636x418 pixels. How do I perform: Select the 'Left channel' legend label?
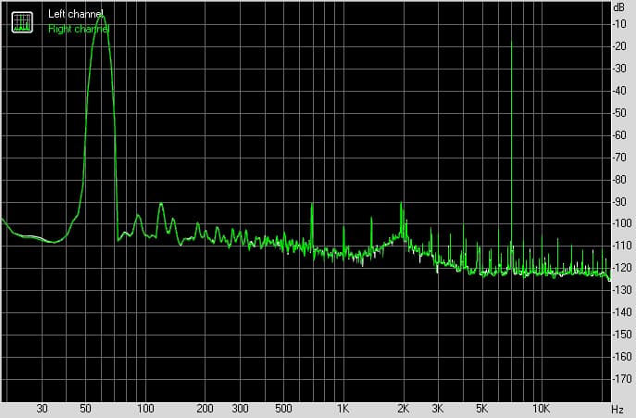tap(75, 14)
